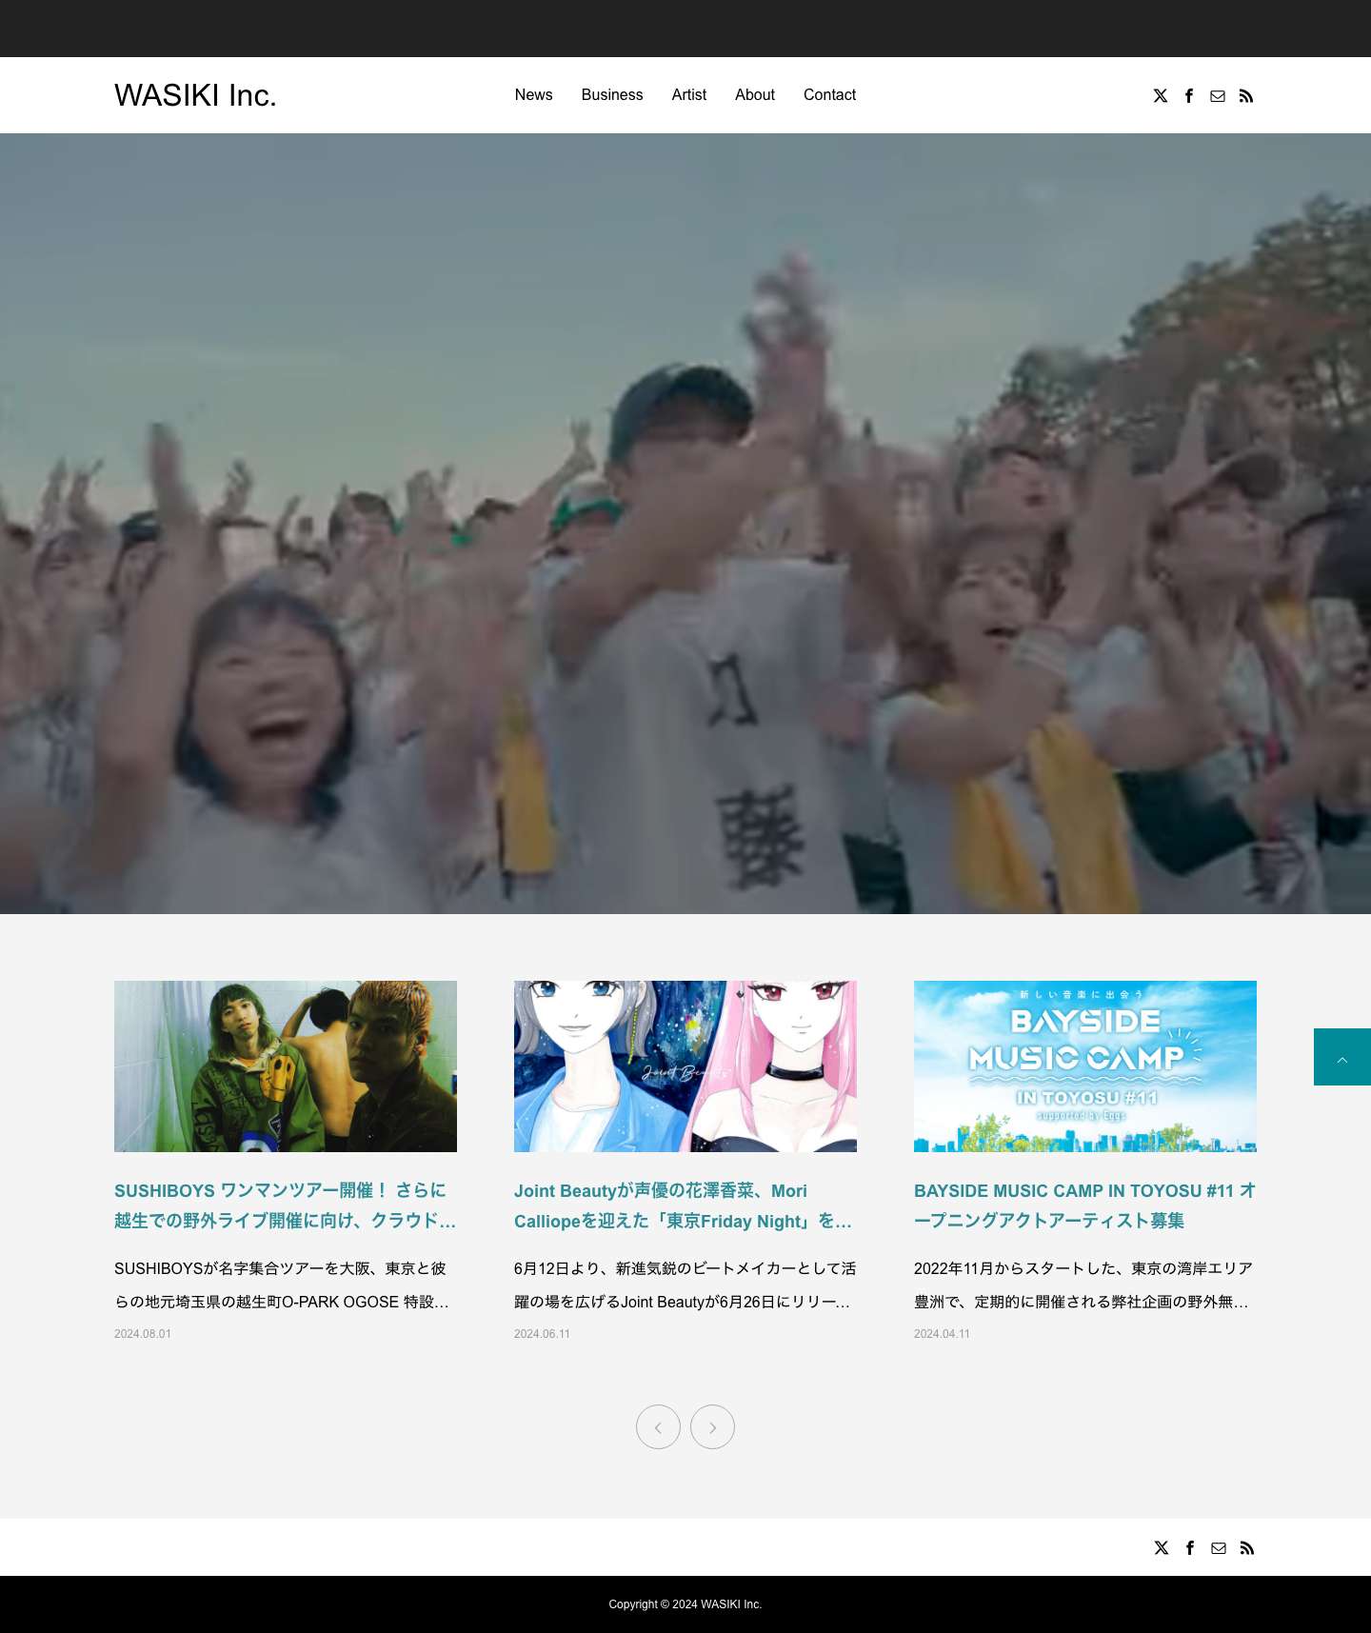Open the Contact menu item
This screenshot has width=1371, height=1633.
830,95
